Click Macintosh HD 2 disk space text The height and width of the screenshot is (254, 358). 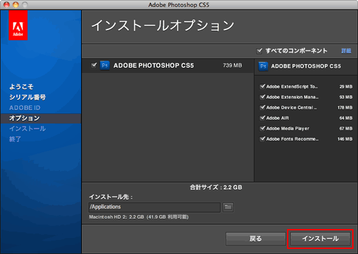[139, 217]
